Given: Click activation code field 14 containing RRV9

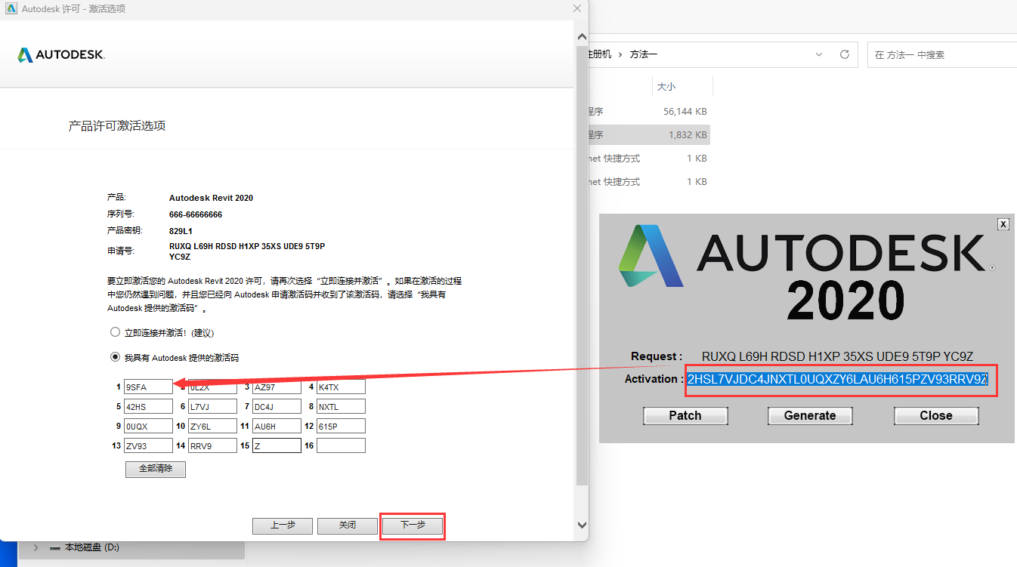Looking at the screenshot, I should point(212,445).
